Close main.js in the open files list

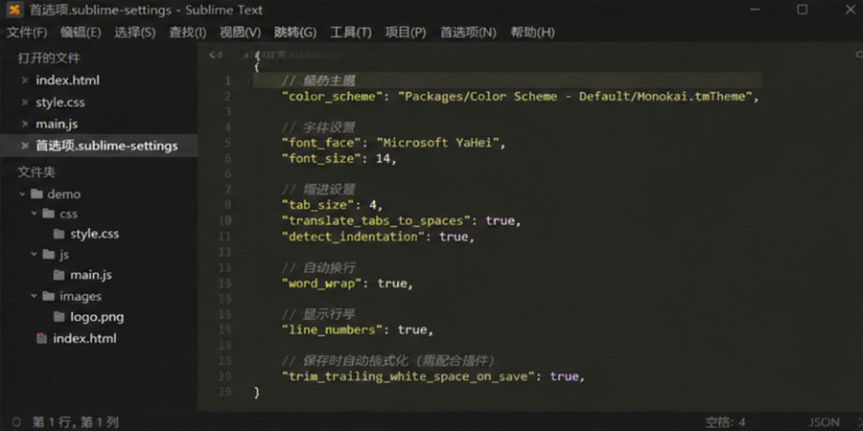(25, 125)
